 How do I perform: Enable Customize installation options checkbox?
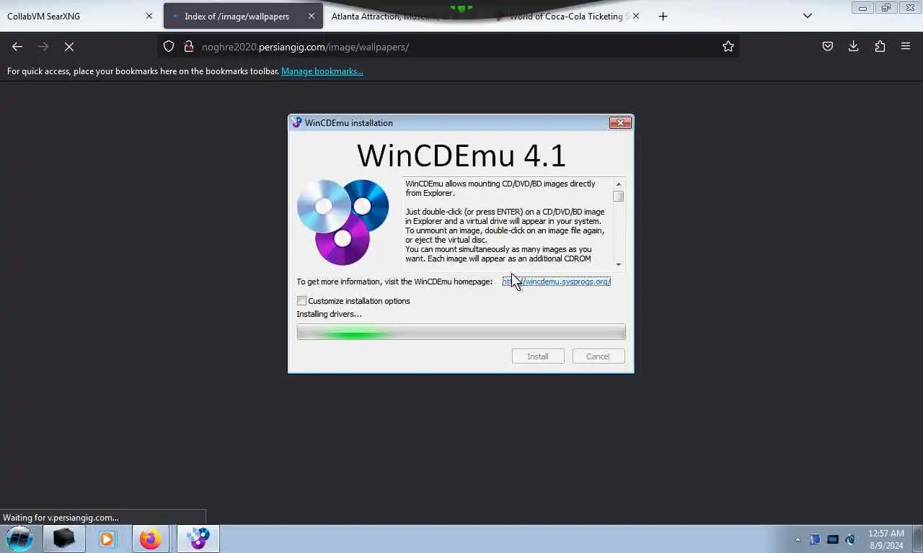coord(301,301)
